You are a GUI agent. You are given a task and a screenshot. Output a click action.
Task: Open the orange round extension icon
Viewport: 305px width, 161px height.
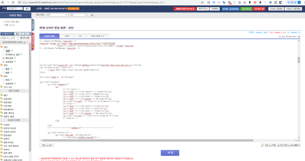point(255,3)
